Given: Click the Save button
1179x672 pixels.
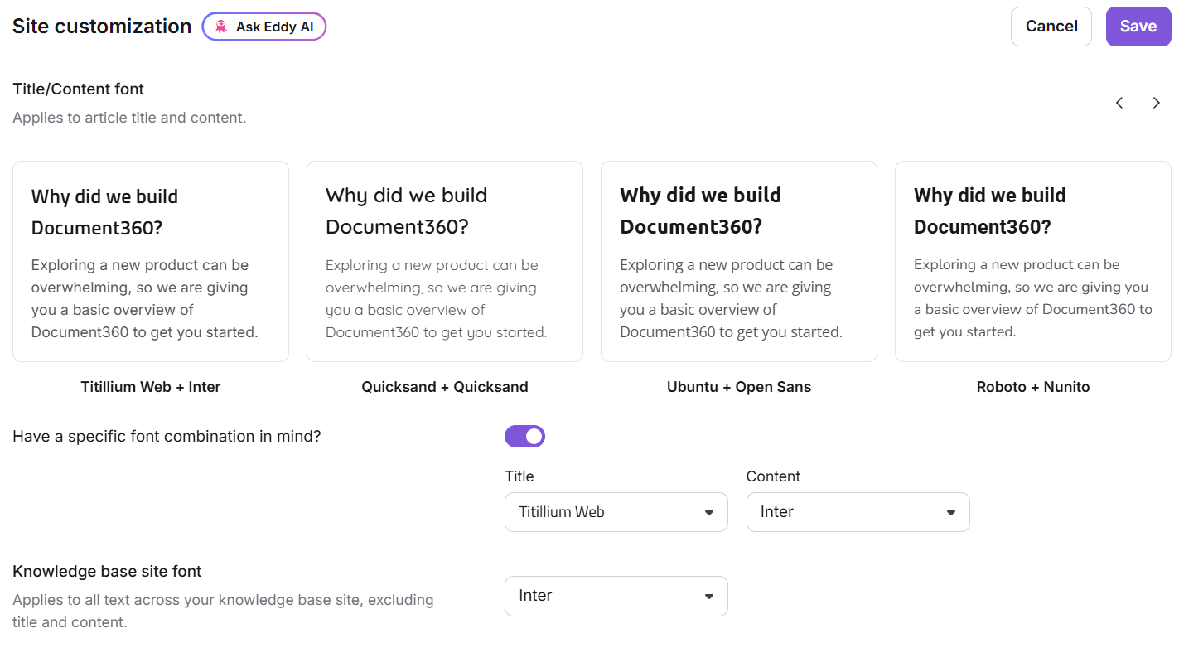Looking at the screenshot, I should pyautogui.click(x=1138, y=27).
